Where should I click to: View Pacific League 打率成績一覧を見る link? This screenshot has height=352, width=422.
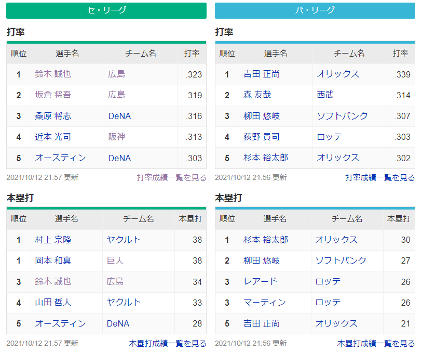pos(380,177)
